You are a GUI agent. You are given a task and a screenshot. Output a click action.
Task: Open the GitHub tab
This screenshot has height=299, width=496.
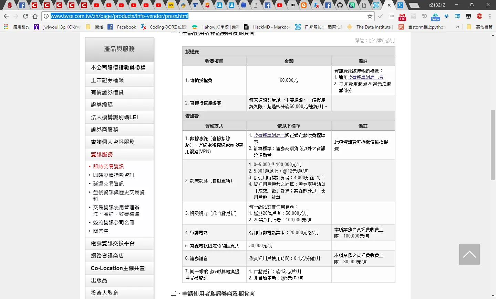click(340, 5)
